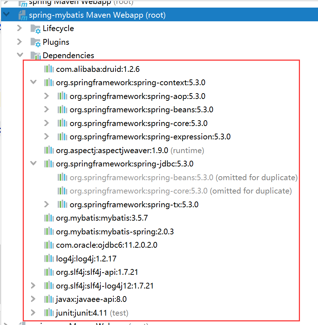Click the library icon of mybatis-spring
318x325 pixels.
pyautogui.click(x=49, y=231)
